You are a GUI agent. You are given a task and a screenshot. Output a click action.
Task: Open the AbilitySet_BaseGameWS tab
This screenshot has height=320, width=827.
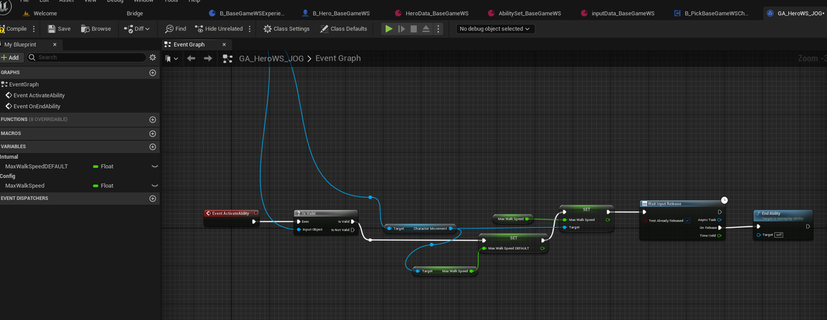coord(523,13)
